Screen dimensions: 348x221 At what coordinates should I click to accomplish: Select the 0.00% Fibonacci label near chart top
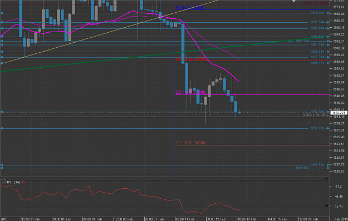click(316, 3)
